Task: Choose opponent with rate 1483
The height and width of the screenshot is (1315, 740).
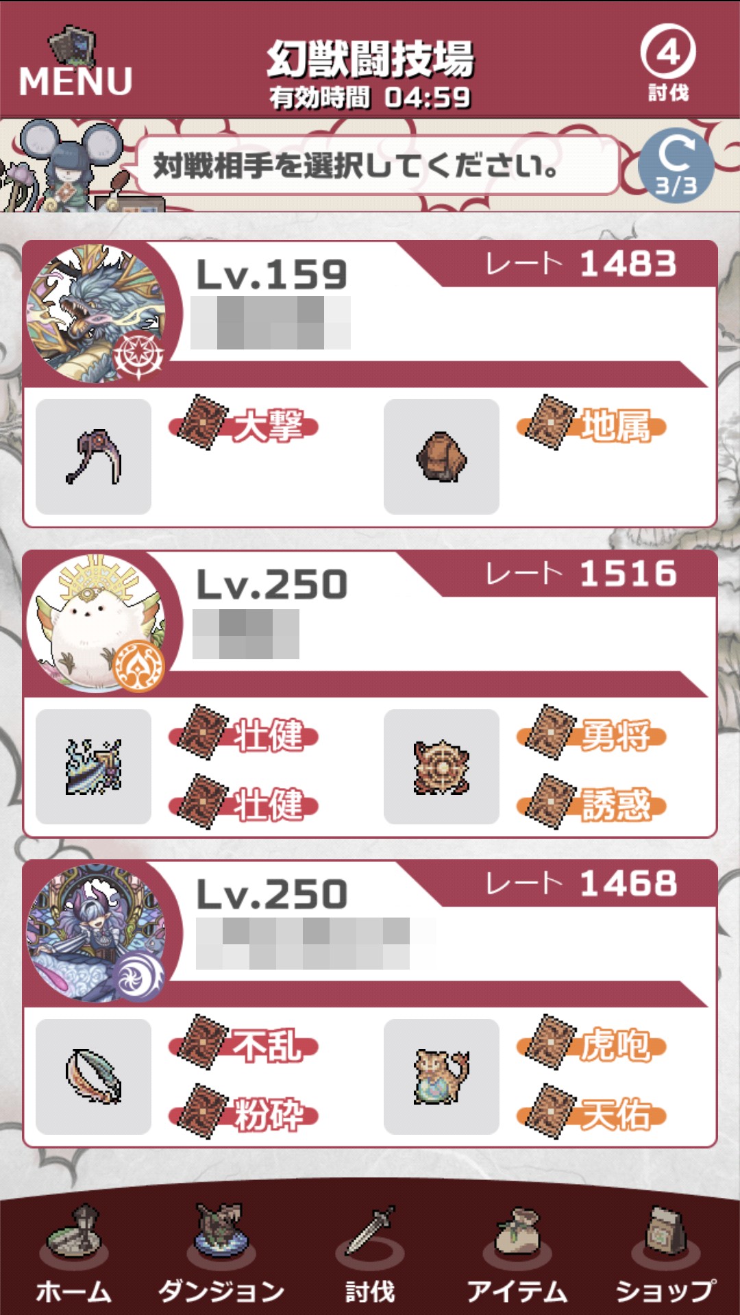Action: [x=370, y=384]
